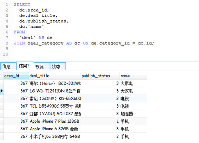The image size is (199, 143).
Task: Select the Apple iPhone 7 Plus 128GB cell
Action: [55, 121]
